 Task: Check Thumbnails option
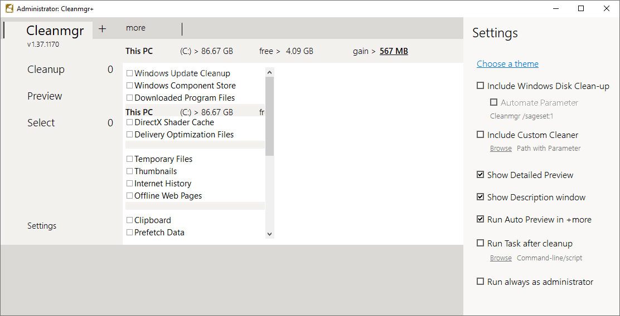click(129, 171)
